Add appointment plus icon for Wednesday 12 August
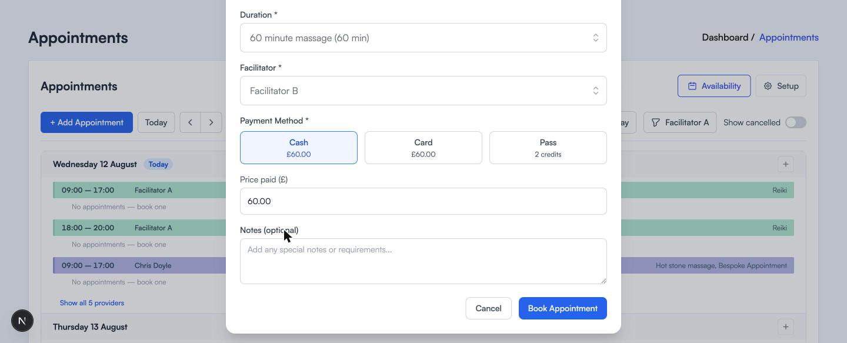This screenshot has width=847, height=343. (785, 164)
